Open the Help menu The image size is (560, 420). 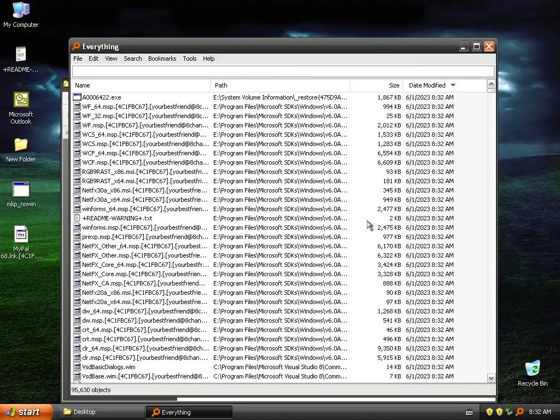pyautogui.click(x=208, y=59)
